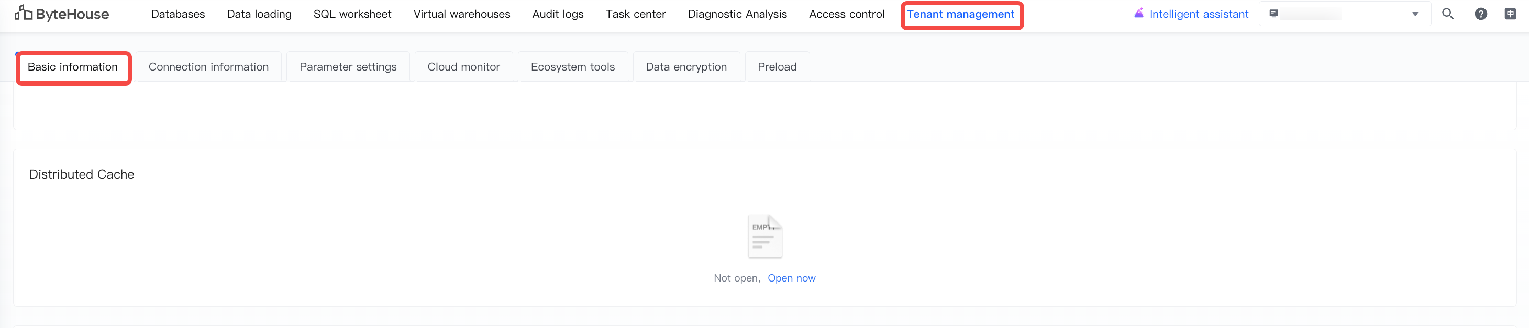Screen dimensions: 1529x328
Task: Switch to the Parameter settings tab
Action: click(348, 67)
